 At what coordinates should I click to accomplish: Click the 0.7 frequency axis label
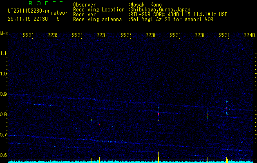(4, 135)
